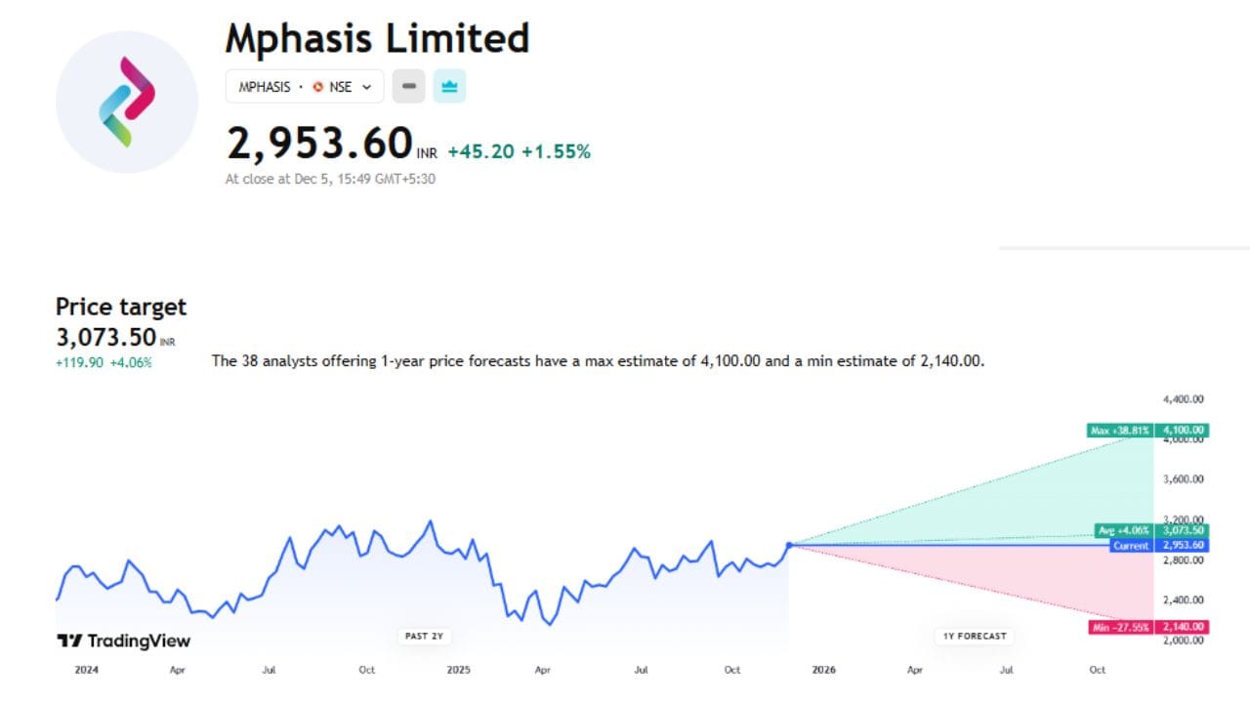Select the gray minus watchlist icon
1250x703 pixels.
[408, 86]
